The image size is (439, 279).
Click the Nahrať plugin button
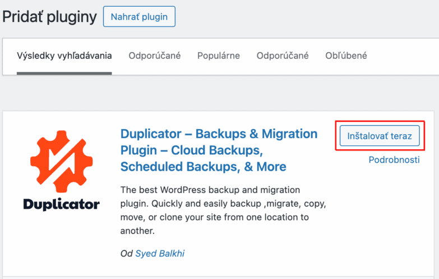point(139,17)
